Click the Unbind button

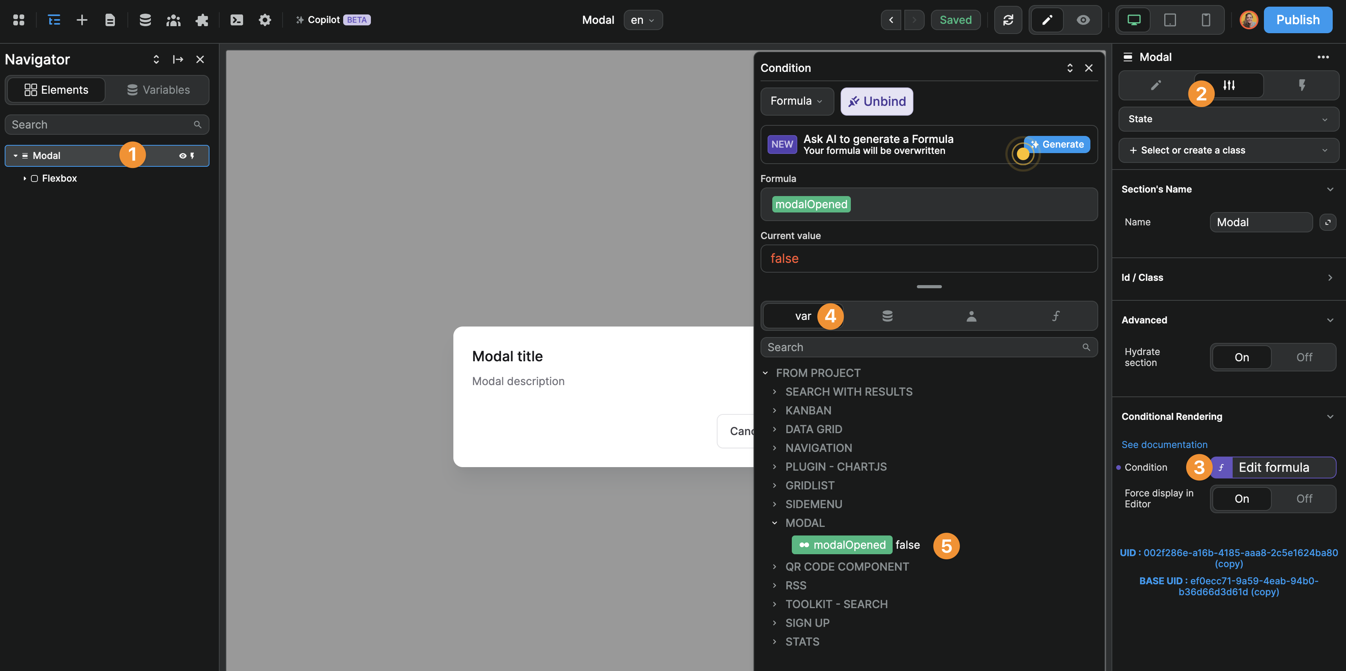pos(876,101)
